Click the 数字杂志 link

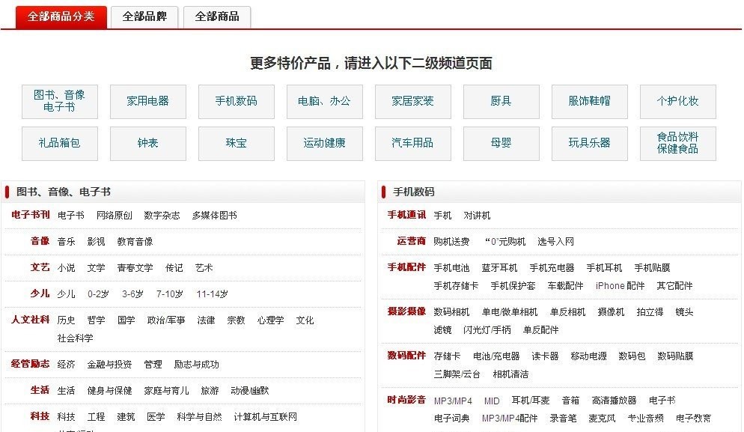[x=162, y=216]
